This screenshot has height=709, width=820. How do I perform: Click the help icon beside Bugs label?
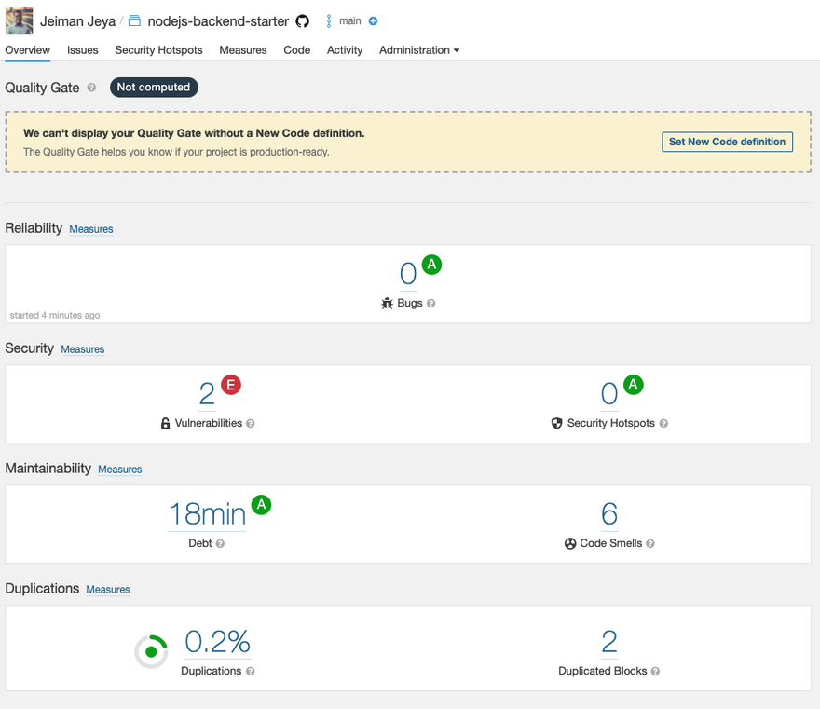431,304
